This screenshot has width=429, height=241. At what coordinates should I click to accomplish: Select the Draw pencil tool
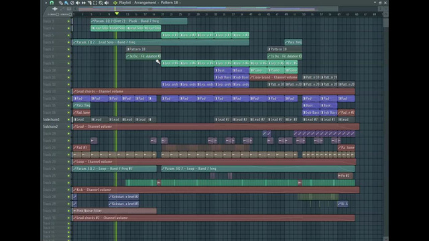61,3
